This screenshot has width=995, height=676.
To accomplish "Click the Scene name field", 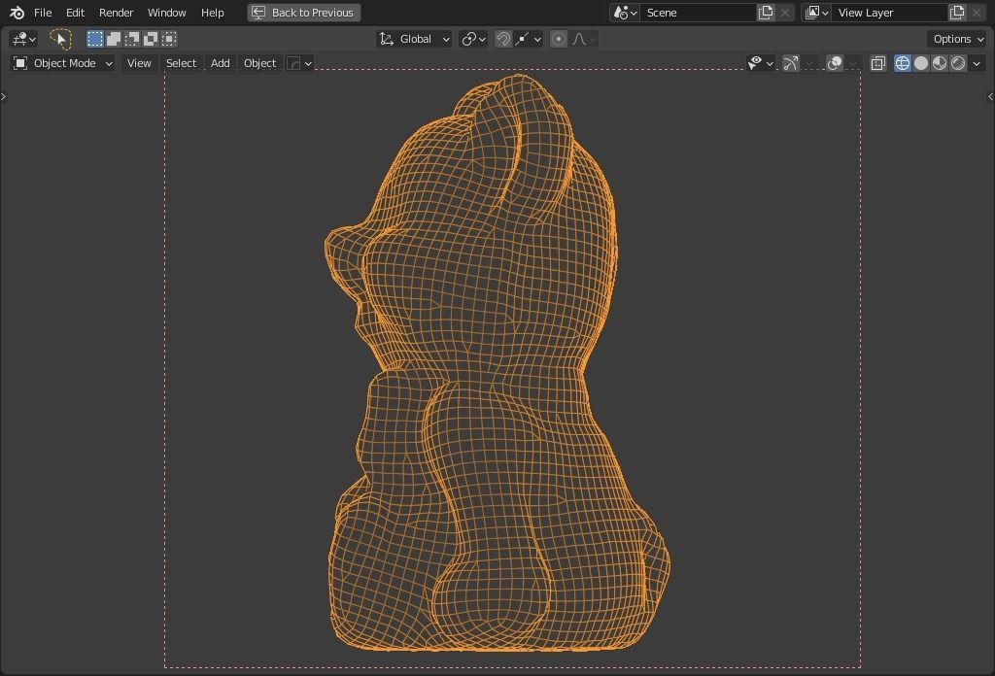I will (x=698, y=13).
